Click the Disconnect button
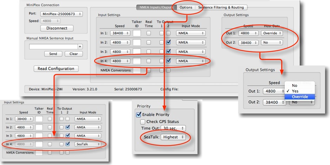 click(57, 28)
